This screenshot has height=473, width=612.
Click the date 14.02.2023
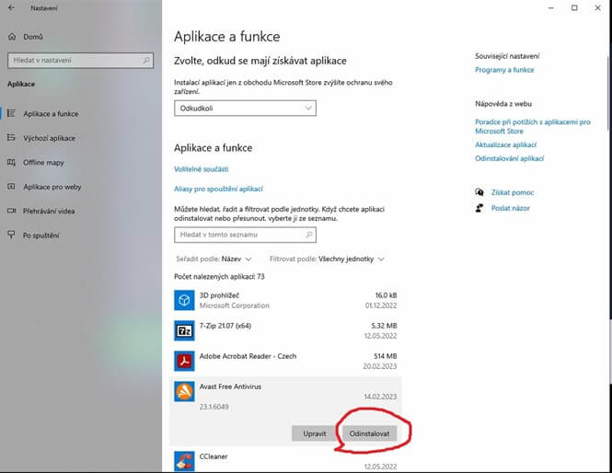tap(380, 397)
